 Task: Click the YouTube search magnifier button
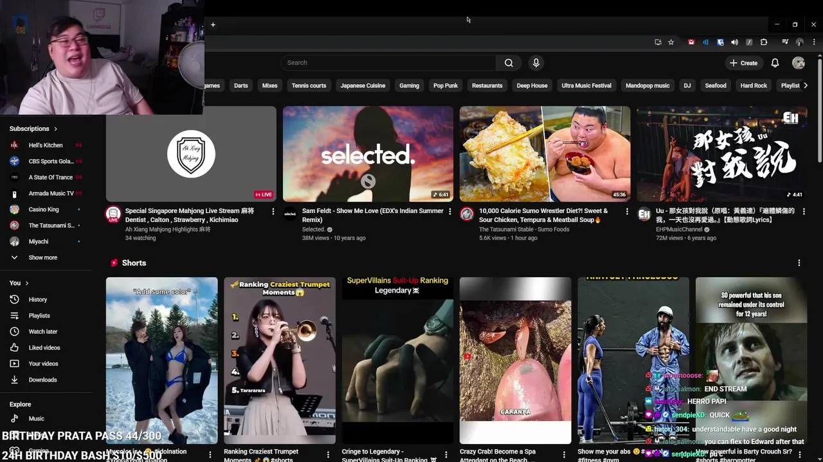pos(509,63)
